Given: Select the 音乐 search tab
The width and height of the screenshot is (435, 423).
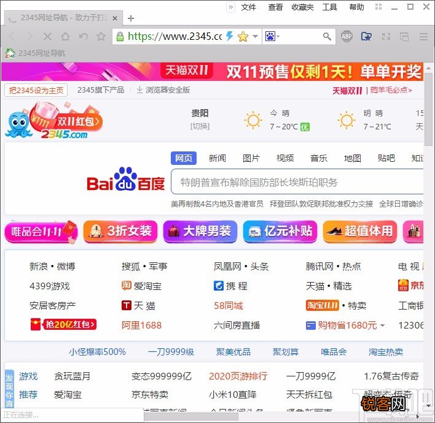Looking at the screenshot, I should tap(319, 158).
